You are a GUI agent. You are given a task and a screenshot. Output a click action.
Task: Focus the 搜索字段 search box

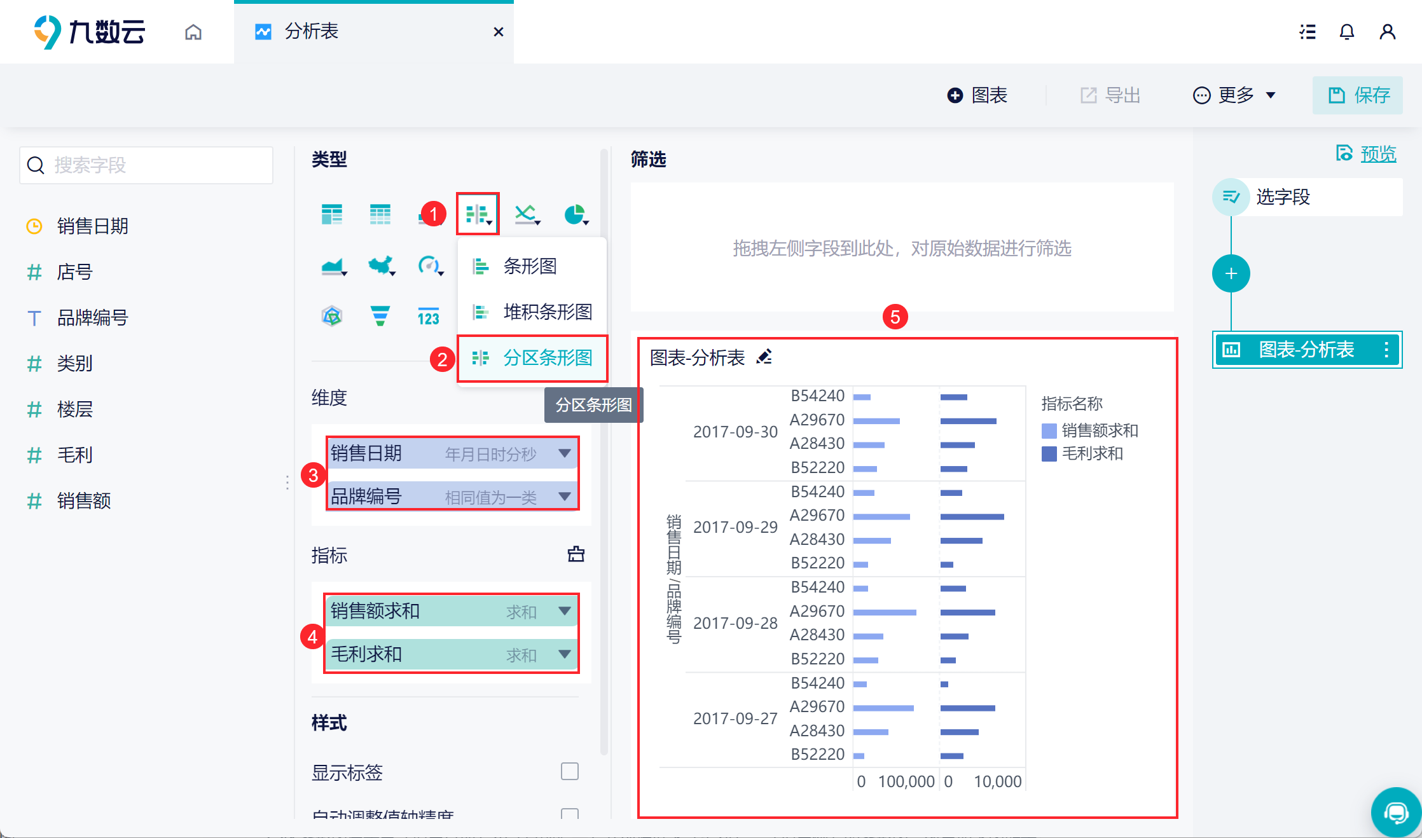(x=146, y=165)
